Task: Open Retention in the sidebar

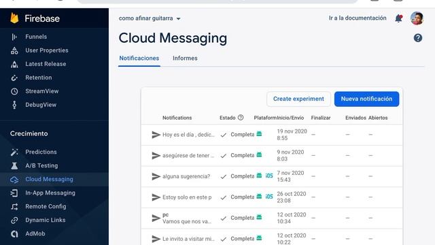Action: coord(39,78)
